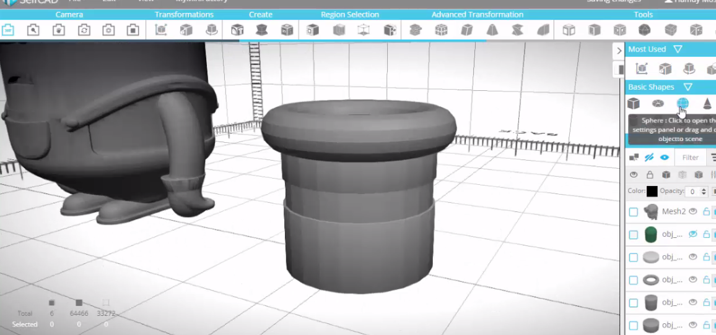Click the Filter objects field

point(690,157)
